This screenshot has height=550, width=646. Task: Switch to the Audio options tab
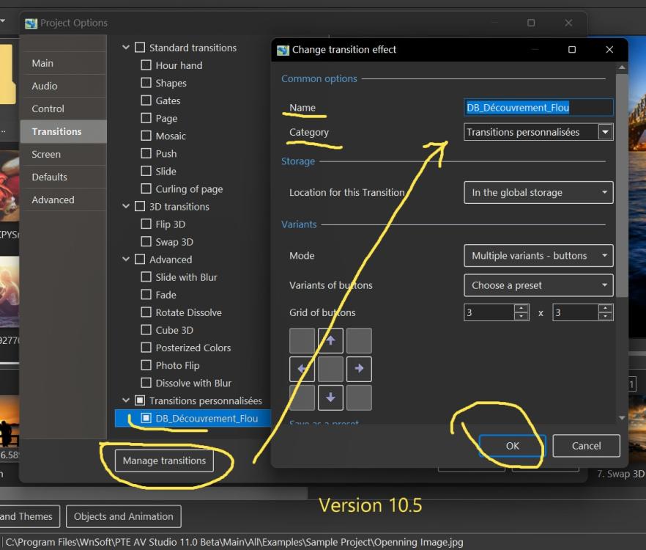45,86
